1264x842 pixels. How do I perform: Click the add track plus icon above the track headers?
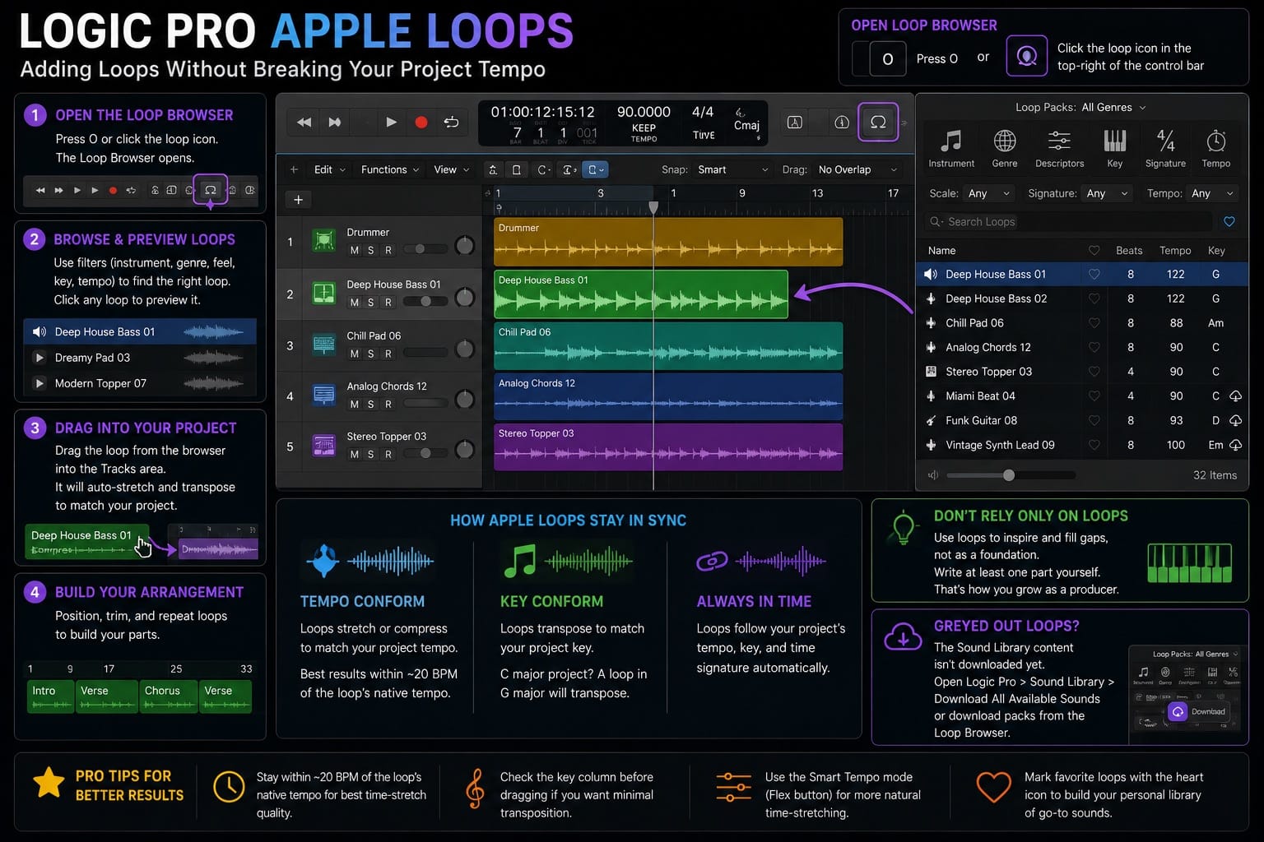[x=299, y=200]
